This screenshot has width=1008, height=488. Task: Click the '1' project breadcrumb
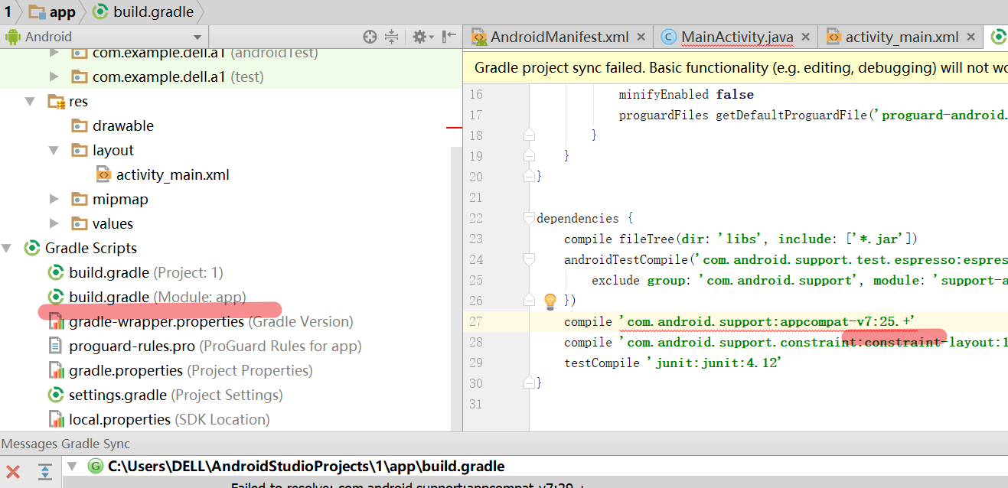(x=8, y=11)
